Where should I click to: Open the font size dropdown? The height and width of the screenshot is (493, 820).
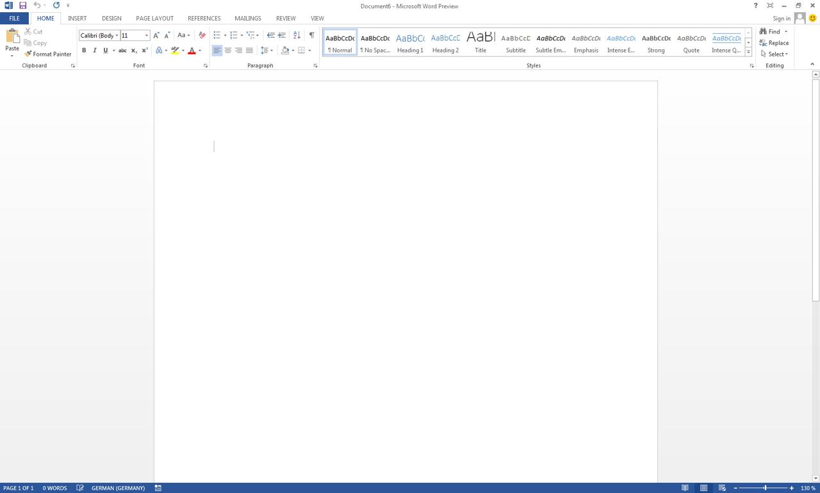point(147,36)
